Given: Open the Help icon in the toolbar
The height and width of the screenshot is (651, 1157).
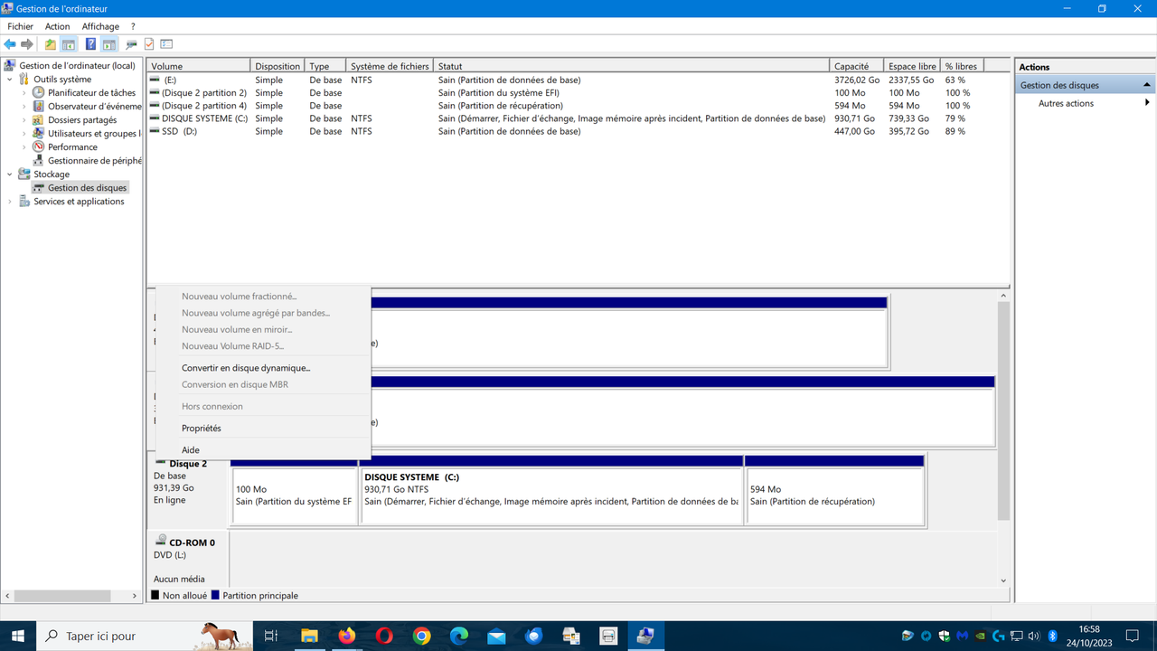Looking at the screenshot, I should point(89,43).
